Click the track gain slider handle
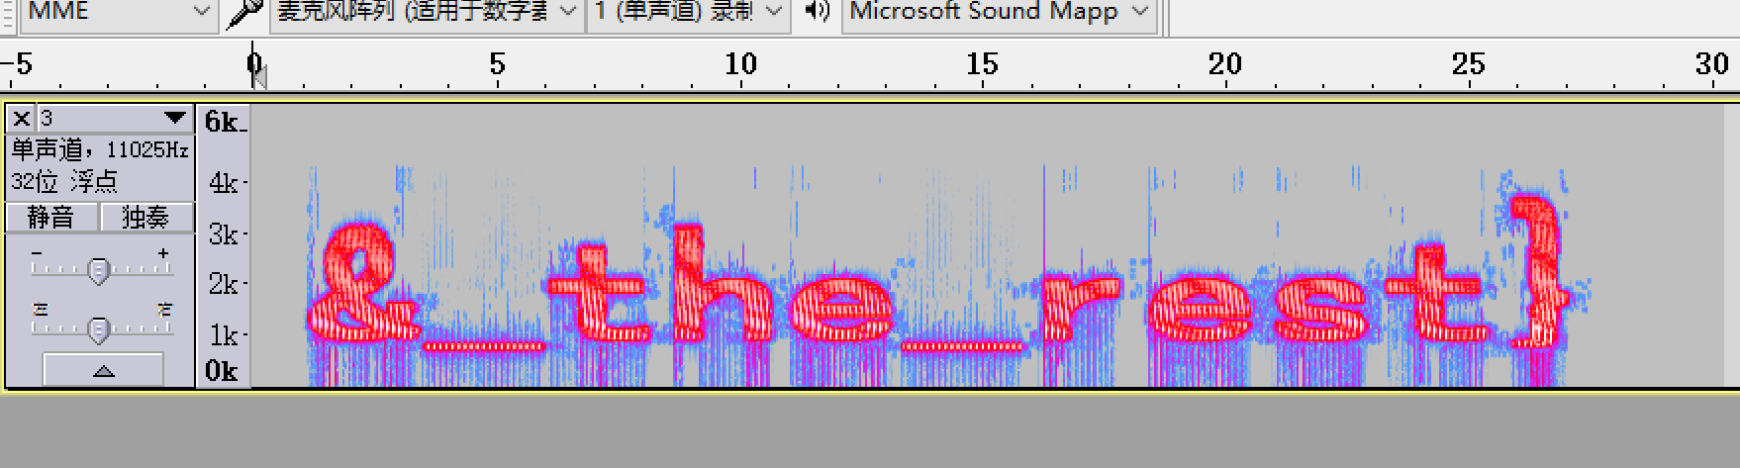The image size is (1740, 468). coord(98,270)
